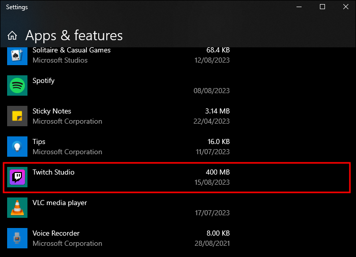Maximize the Settings window
356x257 pixels.
point(322,7)
